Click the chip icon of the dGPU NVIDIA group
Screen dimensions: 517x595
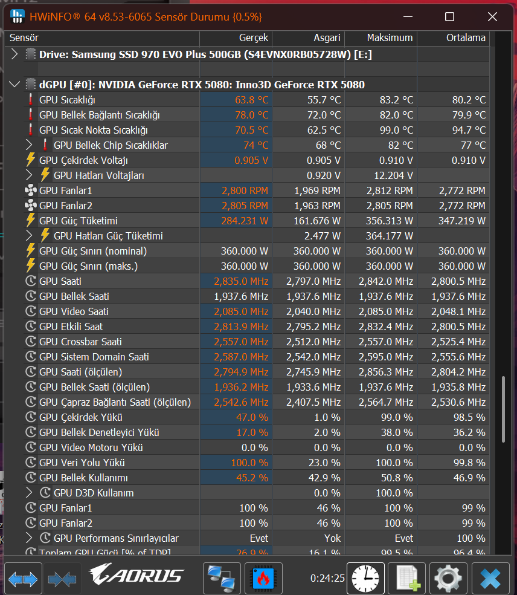point(31,84)
